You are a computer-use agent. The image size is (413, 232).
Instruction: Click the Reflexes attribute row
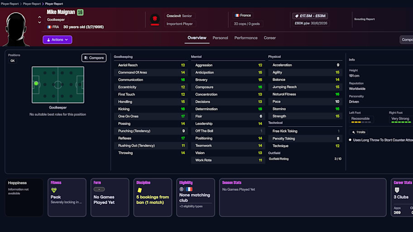(151, 138)
